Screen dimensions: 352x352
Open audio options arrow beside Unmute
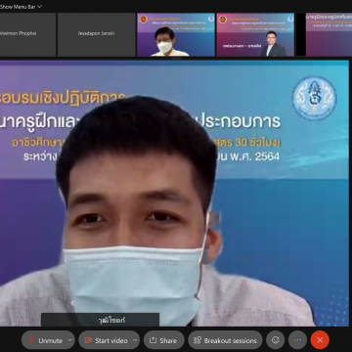[70, 340]
